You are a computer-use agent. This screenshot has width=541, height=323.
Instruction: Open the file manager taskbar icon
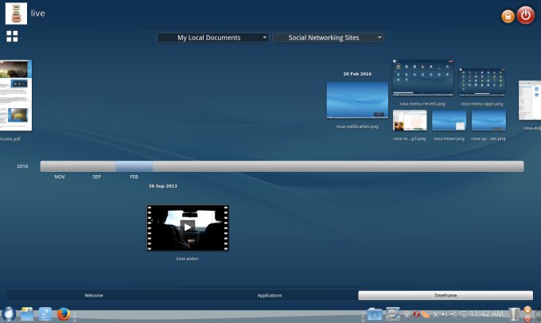(28, 314)
